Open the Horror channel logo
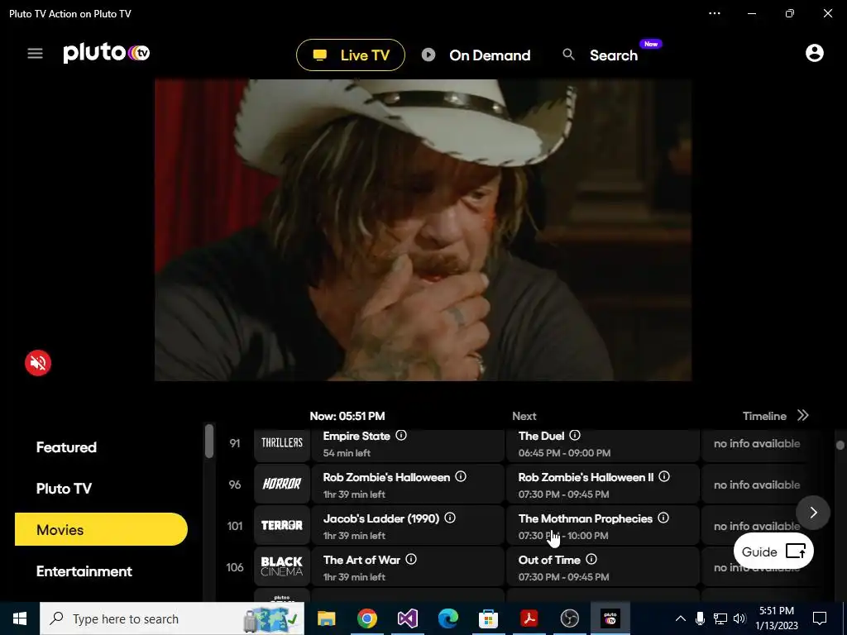Viewport: 847px width, 635px height. pyautogui.click(x=282, y=484)
